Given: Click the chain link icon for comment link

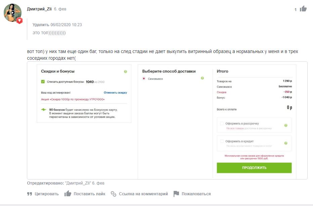Looking at the screenshot, I should coord(114,194).
